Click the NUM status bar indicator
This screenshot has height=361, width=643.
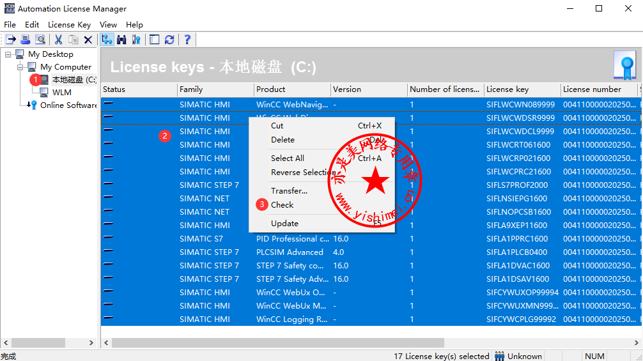click(594, 356)
